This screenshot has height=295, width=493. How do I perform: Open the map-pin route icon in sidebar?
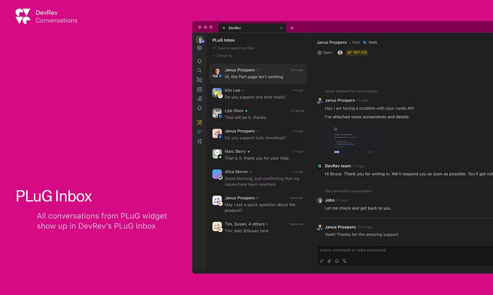[199, 99]
